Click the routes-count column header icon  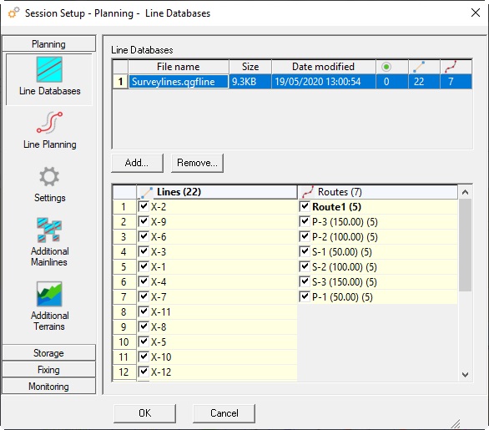click(x=451, y=67)
